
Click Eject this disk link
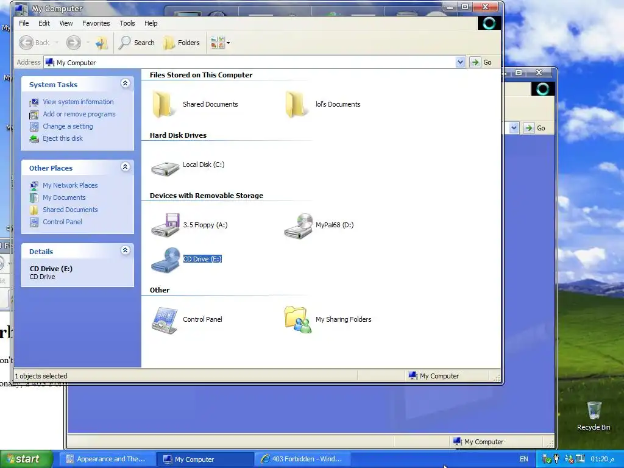[x=63, y=138]
